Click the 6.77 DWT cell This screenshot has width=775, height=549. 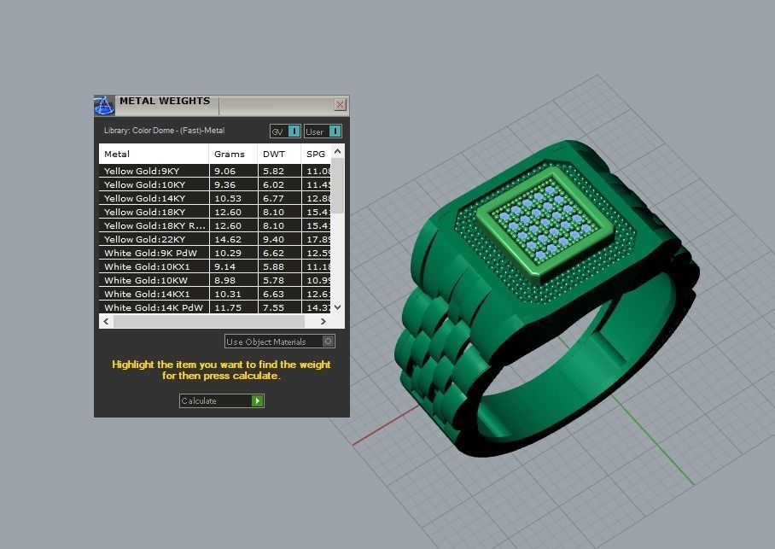click(279, 198)
